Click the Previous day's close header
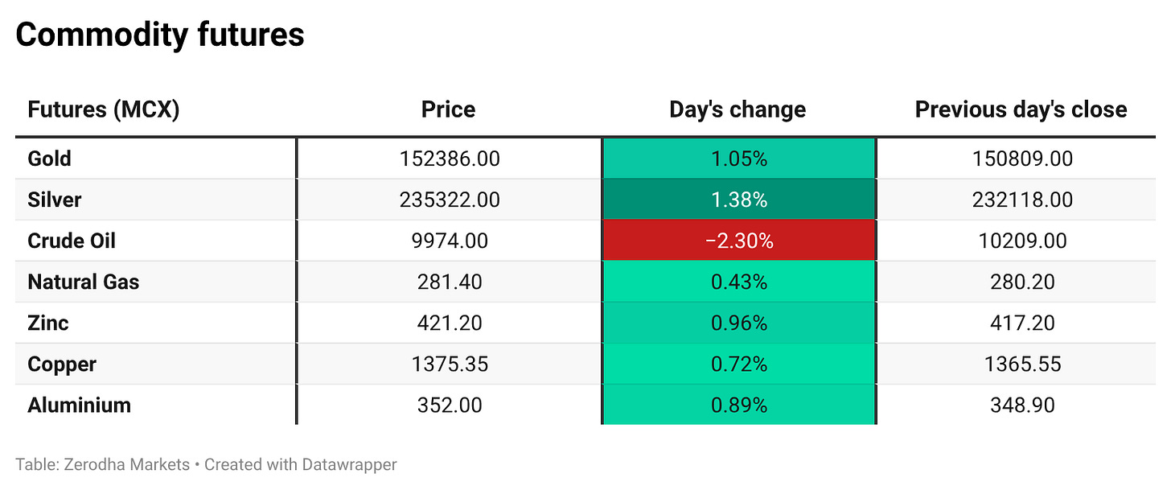 point(1021,109)
